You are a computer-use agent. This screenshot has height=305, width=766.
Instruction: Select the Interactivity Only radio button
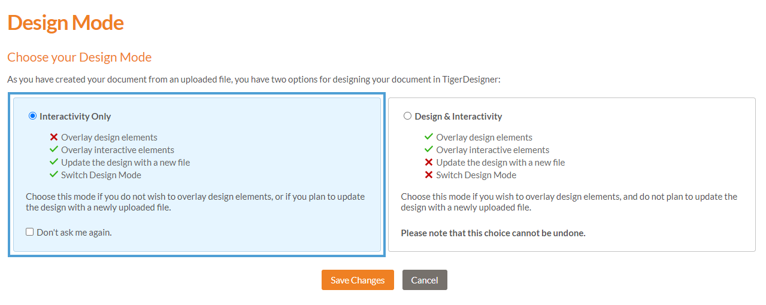pyautogui.click(x=32, y=116)
